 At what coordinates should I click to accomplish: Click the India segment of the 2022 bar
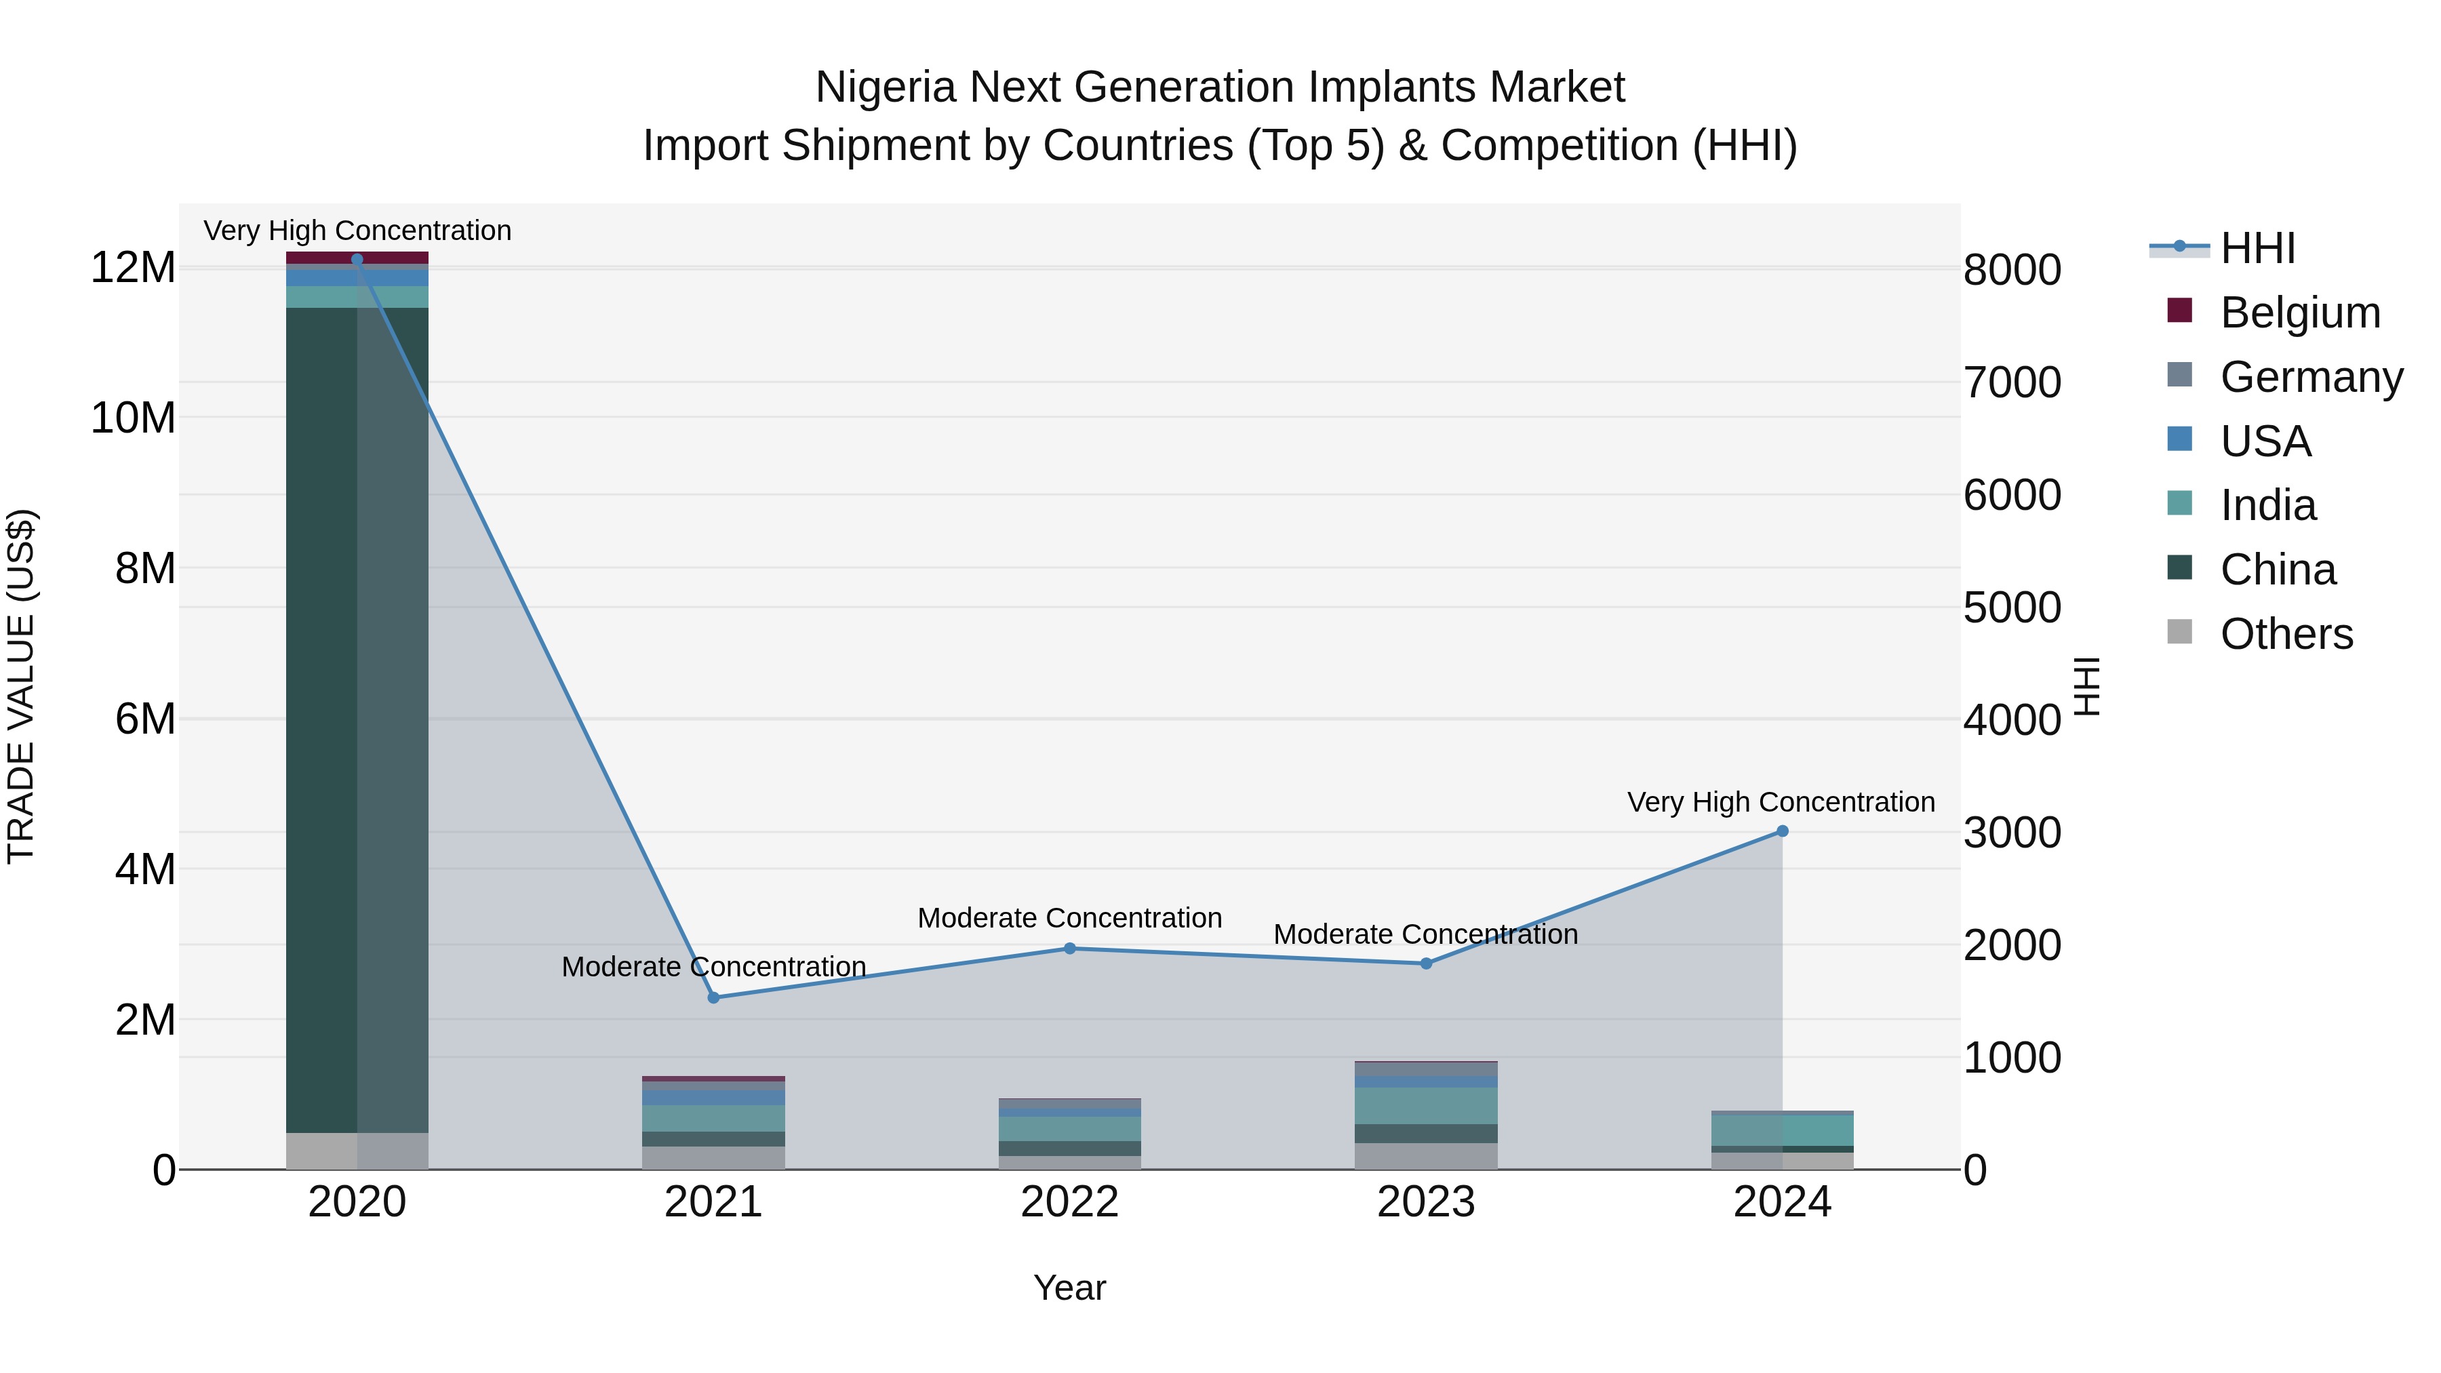(1070, 1130)
